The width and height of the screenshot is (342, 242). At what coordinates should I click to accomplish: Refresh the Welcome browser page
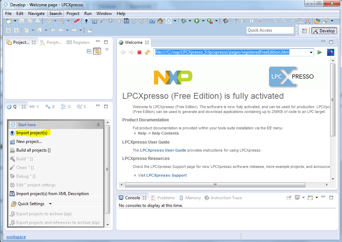[x=147, y=52]
